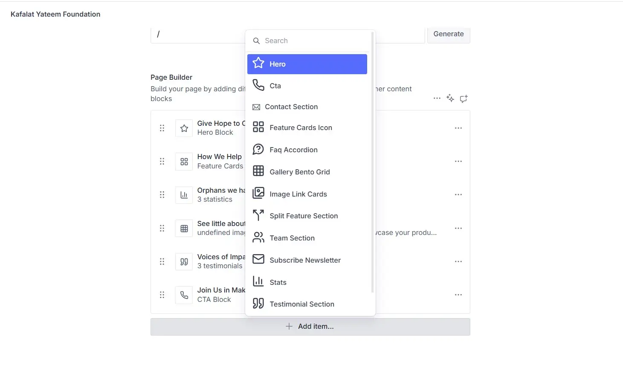Click the sparkle AI icon above the block list
The image size is (623, 391).
click(x=450, y=98)
